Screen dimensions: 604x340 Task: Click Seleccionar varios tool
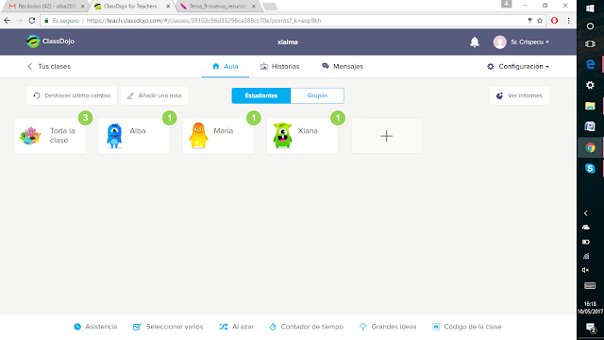pyautogui.click(x=168, y=327)
